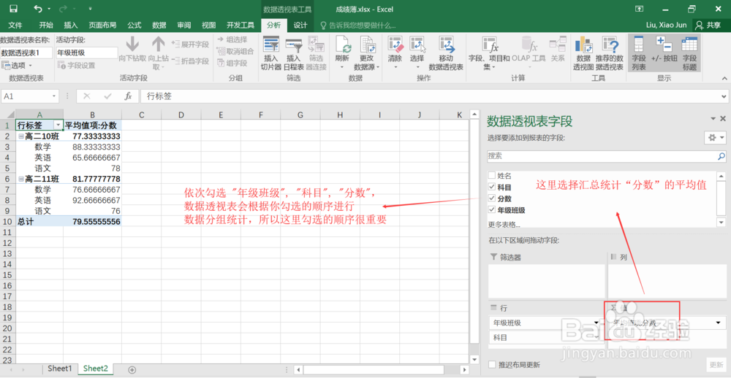Open Field Settings
Image resolution: width=731 pixels, height=378 pixels.
pyautogui.click(x=77, y=66)
